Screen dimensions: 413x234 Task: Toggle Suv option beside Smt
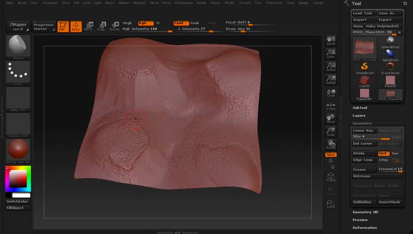395,154
